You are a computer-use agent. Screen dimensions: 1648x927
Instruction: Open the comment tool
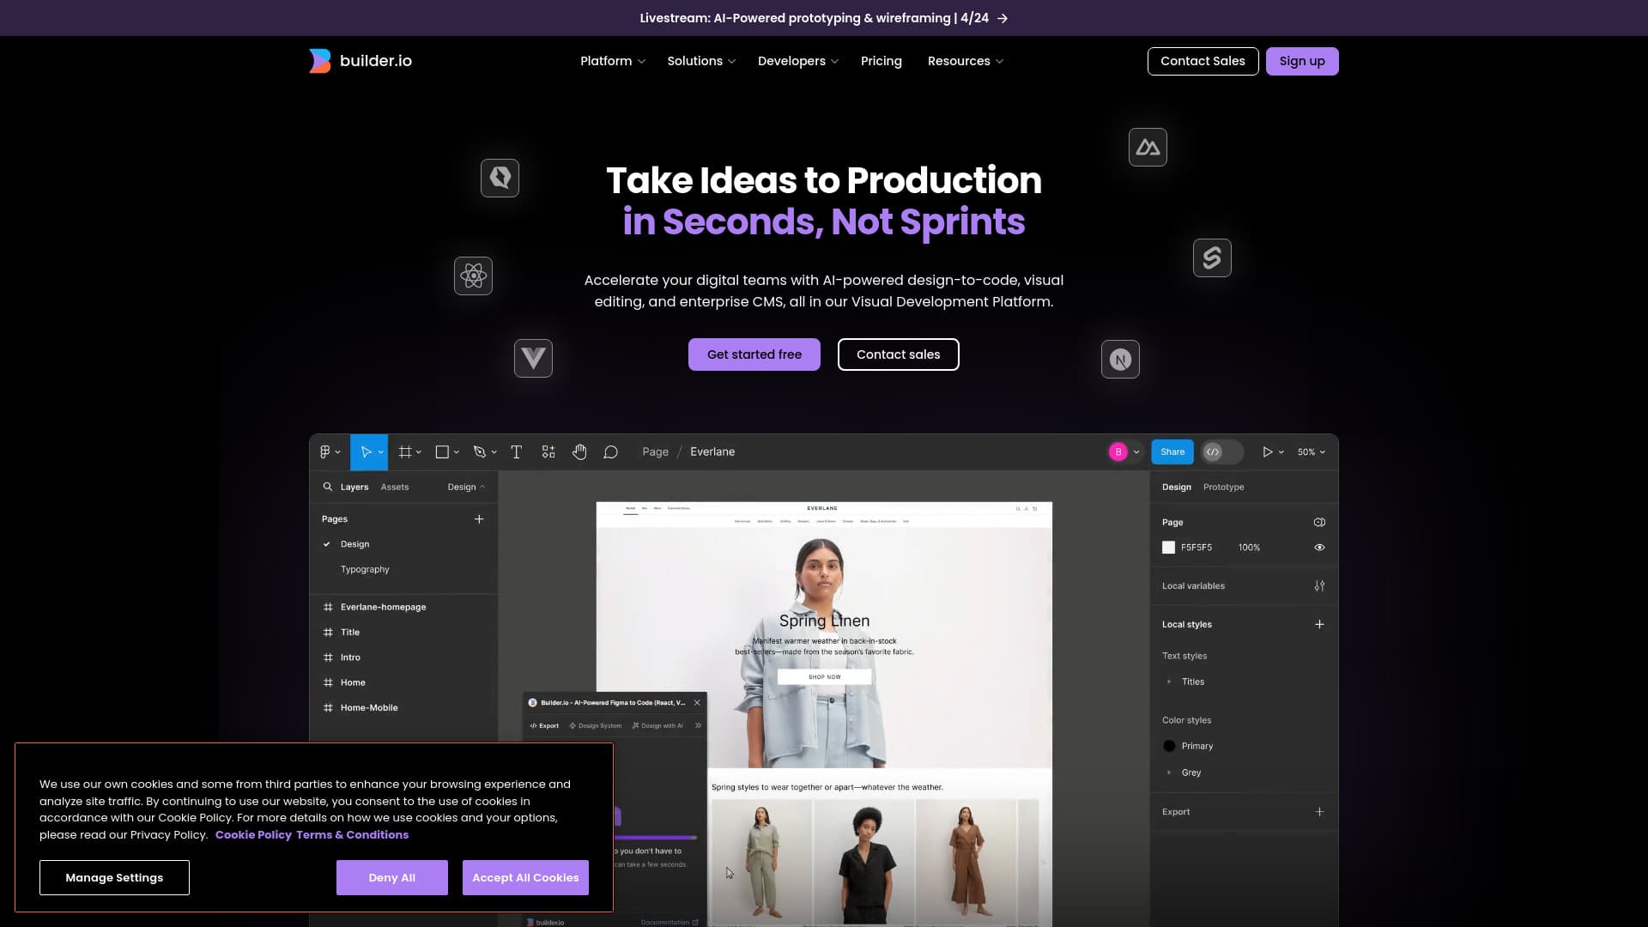click(x=610, y=451)
